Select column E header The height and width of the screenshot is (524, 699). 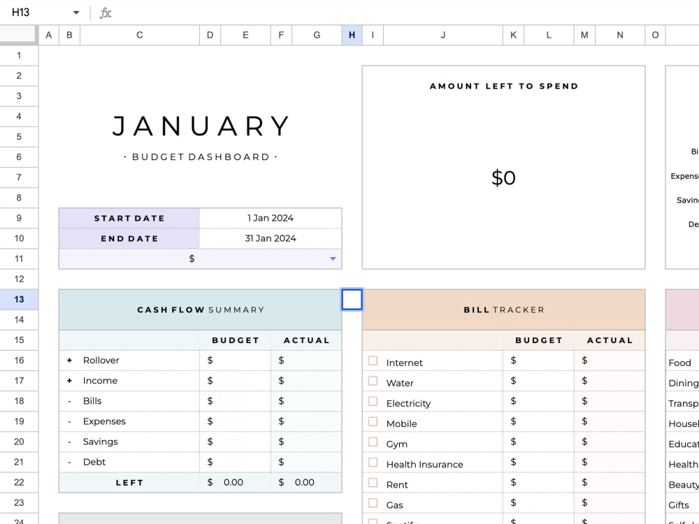tap(245, 35)
